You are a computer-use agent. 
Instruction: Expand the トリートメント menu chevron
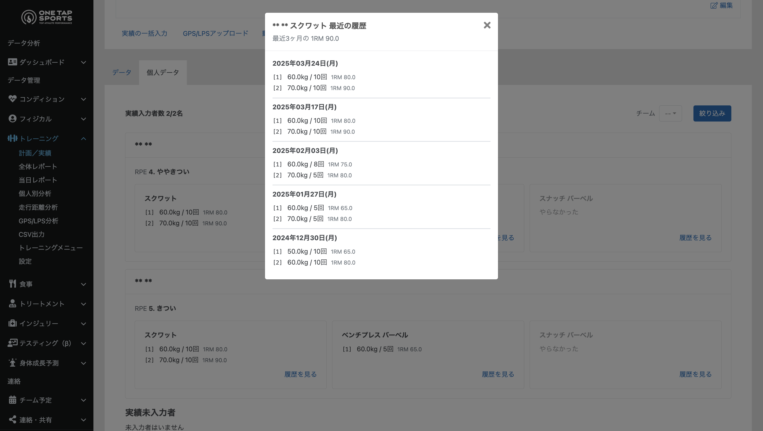pos(84,304)
